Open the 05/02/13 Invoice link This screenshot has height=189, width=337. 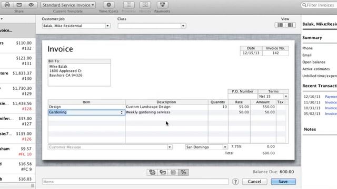click(331, 113)
